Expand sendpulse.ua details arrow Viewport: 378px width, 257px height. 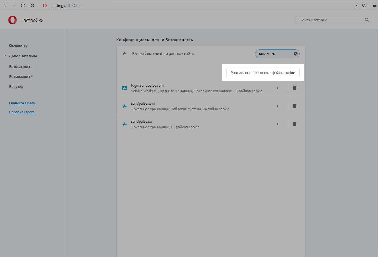[x=278, y=124]
